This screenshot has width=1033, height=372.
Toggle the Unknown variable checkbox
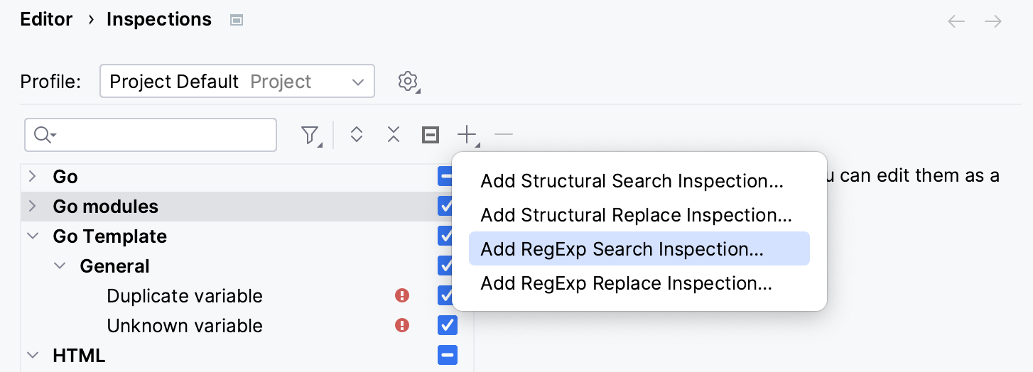click(x=447, y=326)
